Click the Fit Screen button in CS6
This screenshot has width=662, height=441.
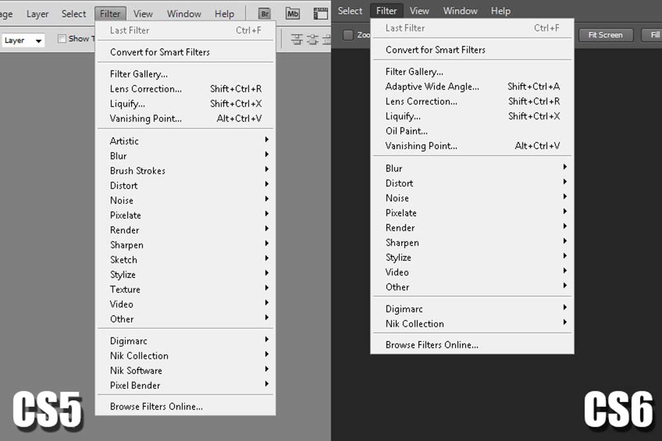coord(606,35)
